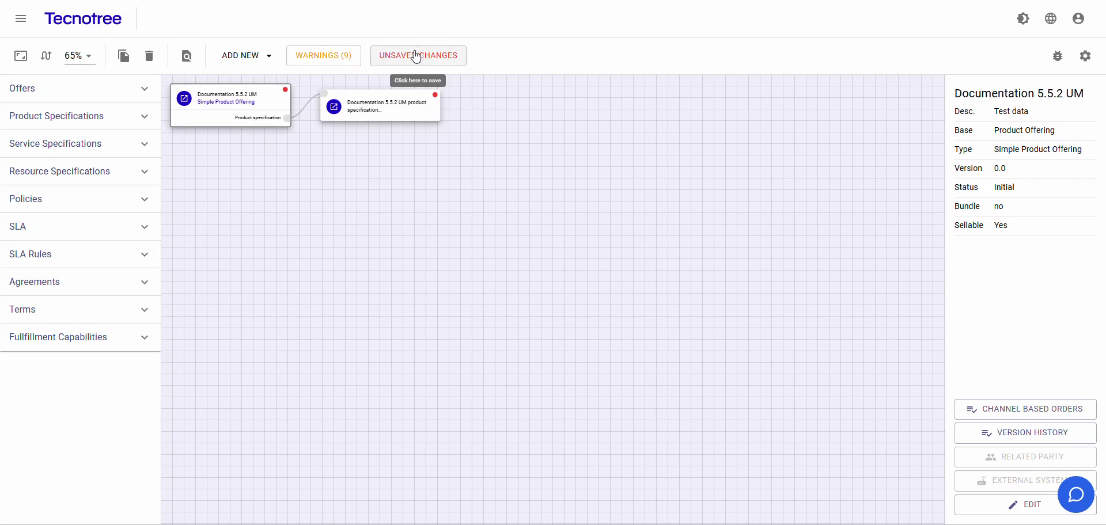This screenshot has height=525, width=1106.
Task: Copy the diagram using the copy icon
Action: click(x=123, y=56)
